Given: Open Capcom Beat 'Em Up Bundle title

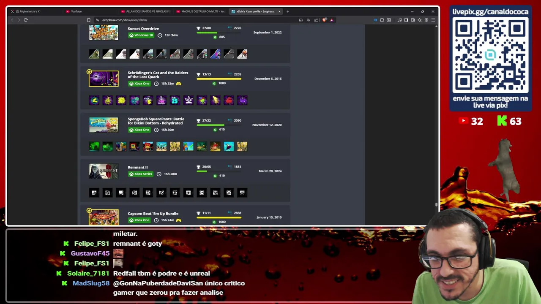Looking at the screenshot, I should [153, 214].
